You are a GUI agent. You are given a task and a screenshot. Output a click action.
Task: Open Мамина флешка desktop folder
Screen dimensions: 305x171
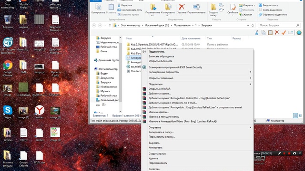click(8, 159)
